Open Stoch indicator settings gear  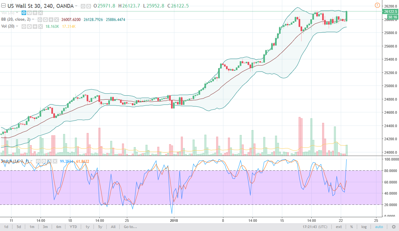44,161
